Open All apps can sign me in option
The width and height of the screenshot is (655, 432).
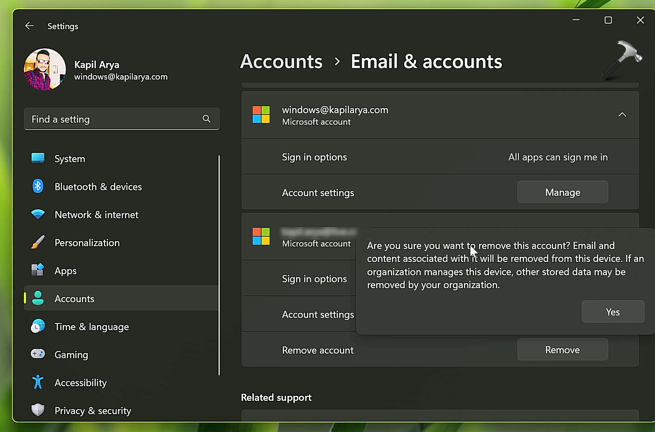557,157
